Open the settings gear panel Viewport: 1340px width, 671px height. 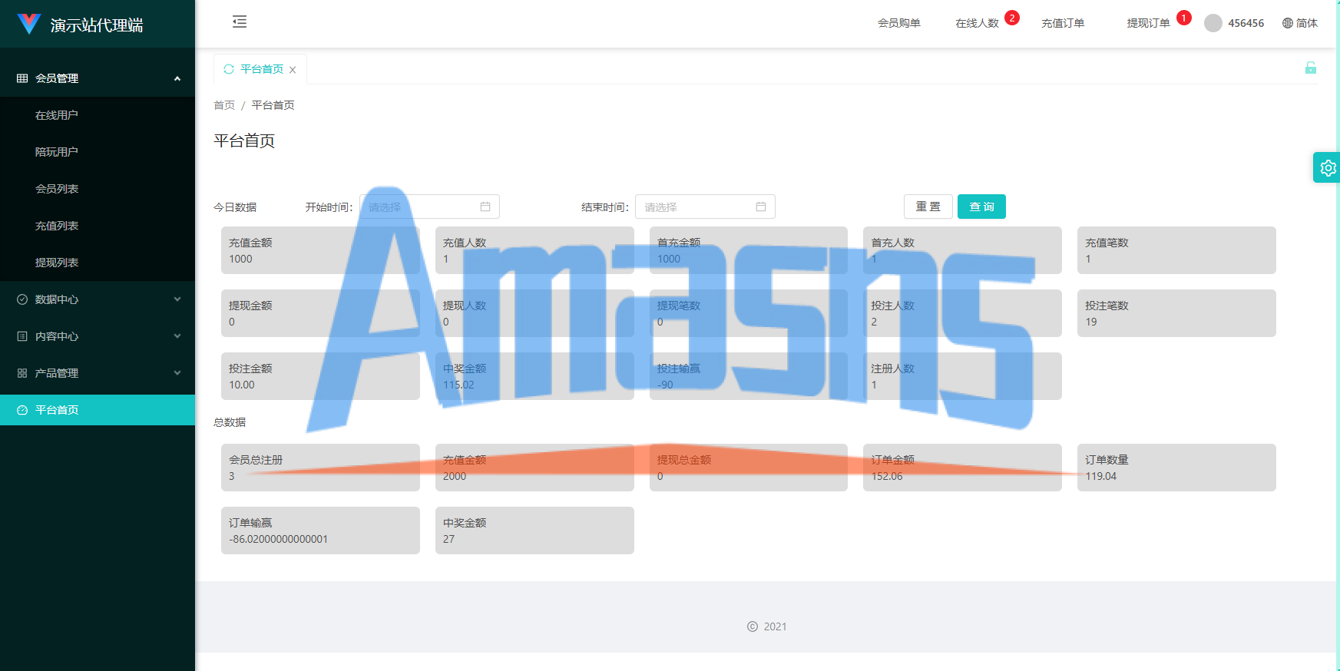[1328, 167]
